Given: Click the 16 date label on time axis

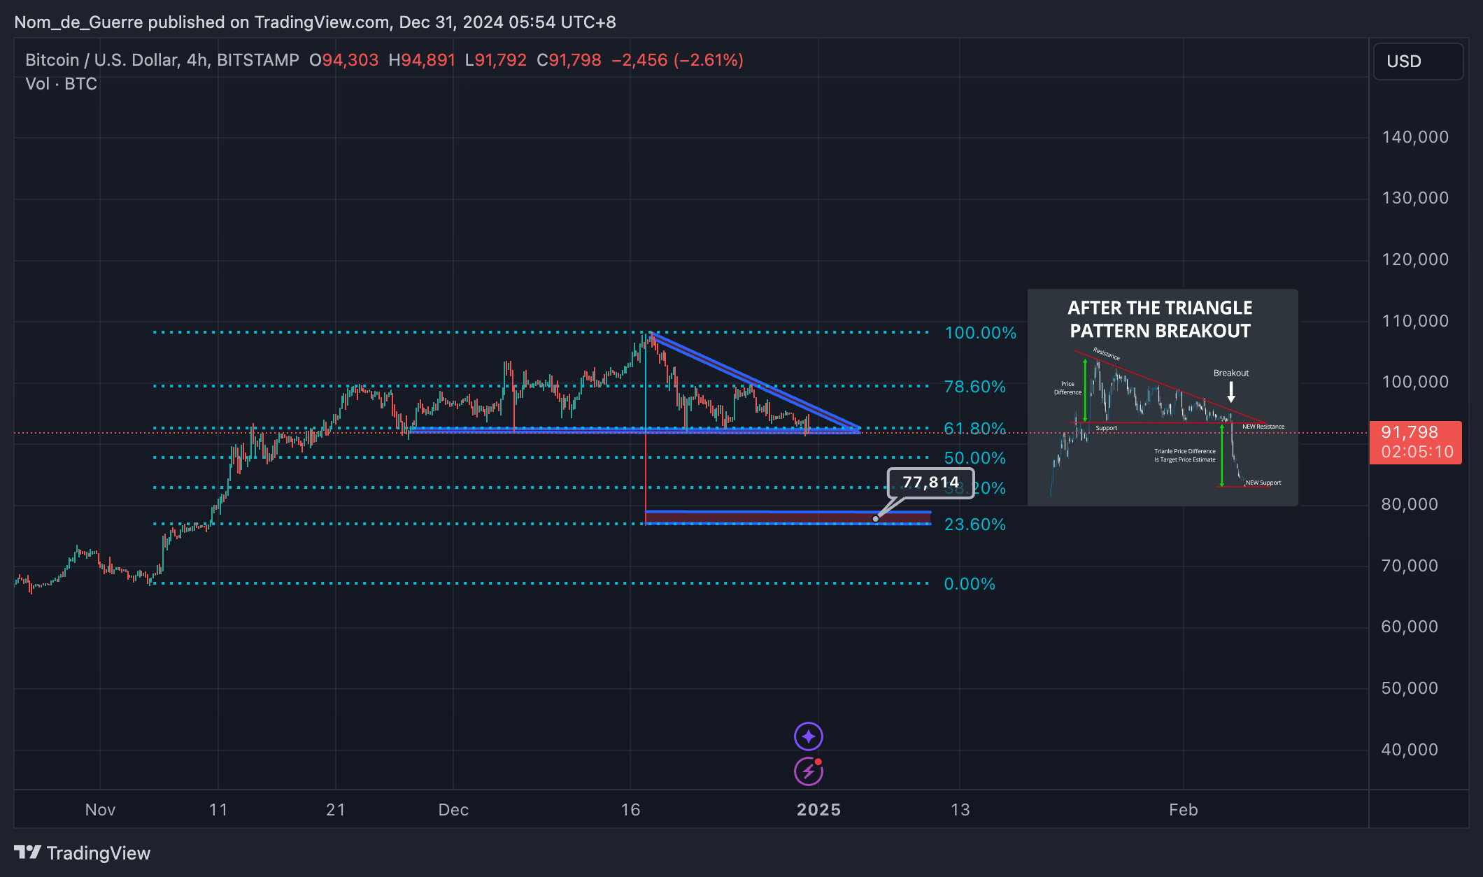Looking at the screenshot, I should click(630, 810).
